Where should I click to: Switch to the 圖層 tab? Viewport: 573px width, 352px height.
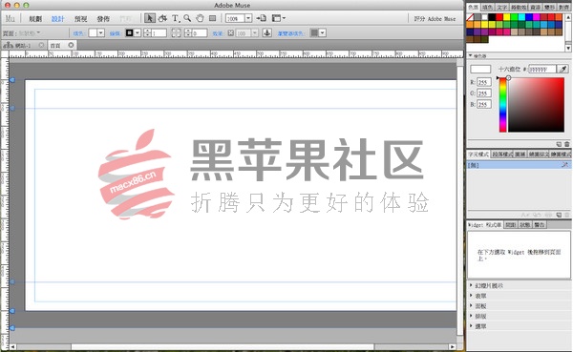(520, 155)
